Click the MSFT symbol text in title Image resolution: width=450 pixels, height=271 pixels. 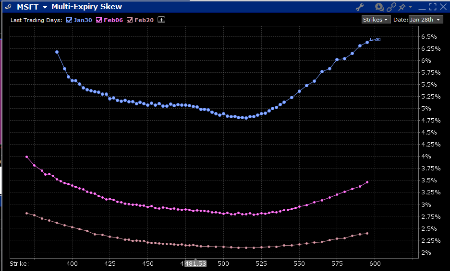pos(27,7)
